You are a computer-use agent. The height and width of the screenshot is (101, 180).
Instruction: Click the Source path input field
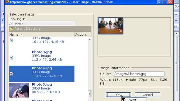tap(139, 74)
